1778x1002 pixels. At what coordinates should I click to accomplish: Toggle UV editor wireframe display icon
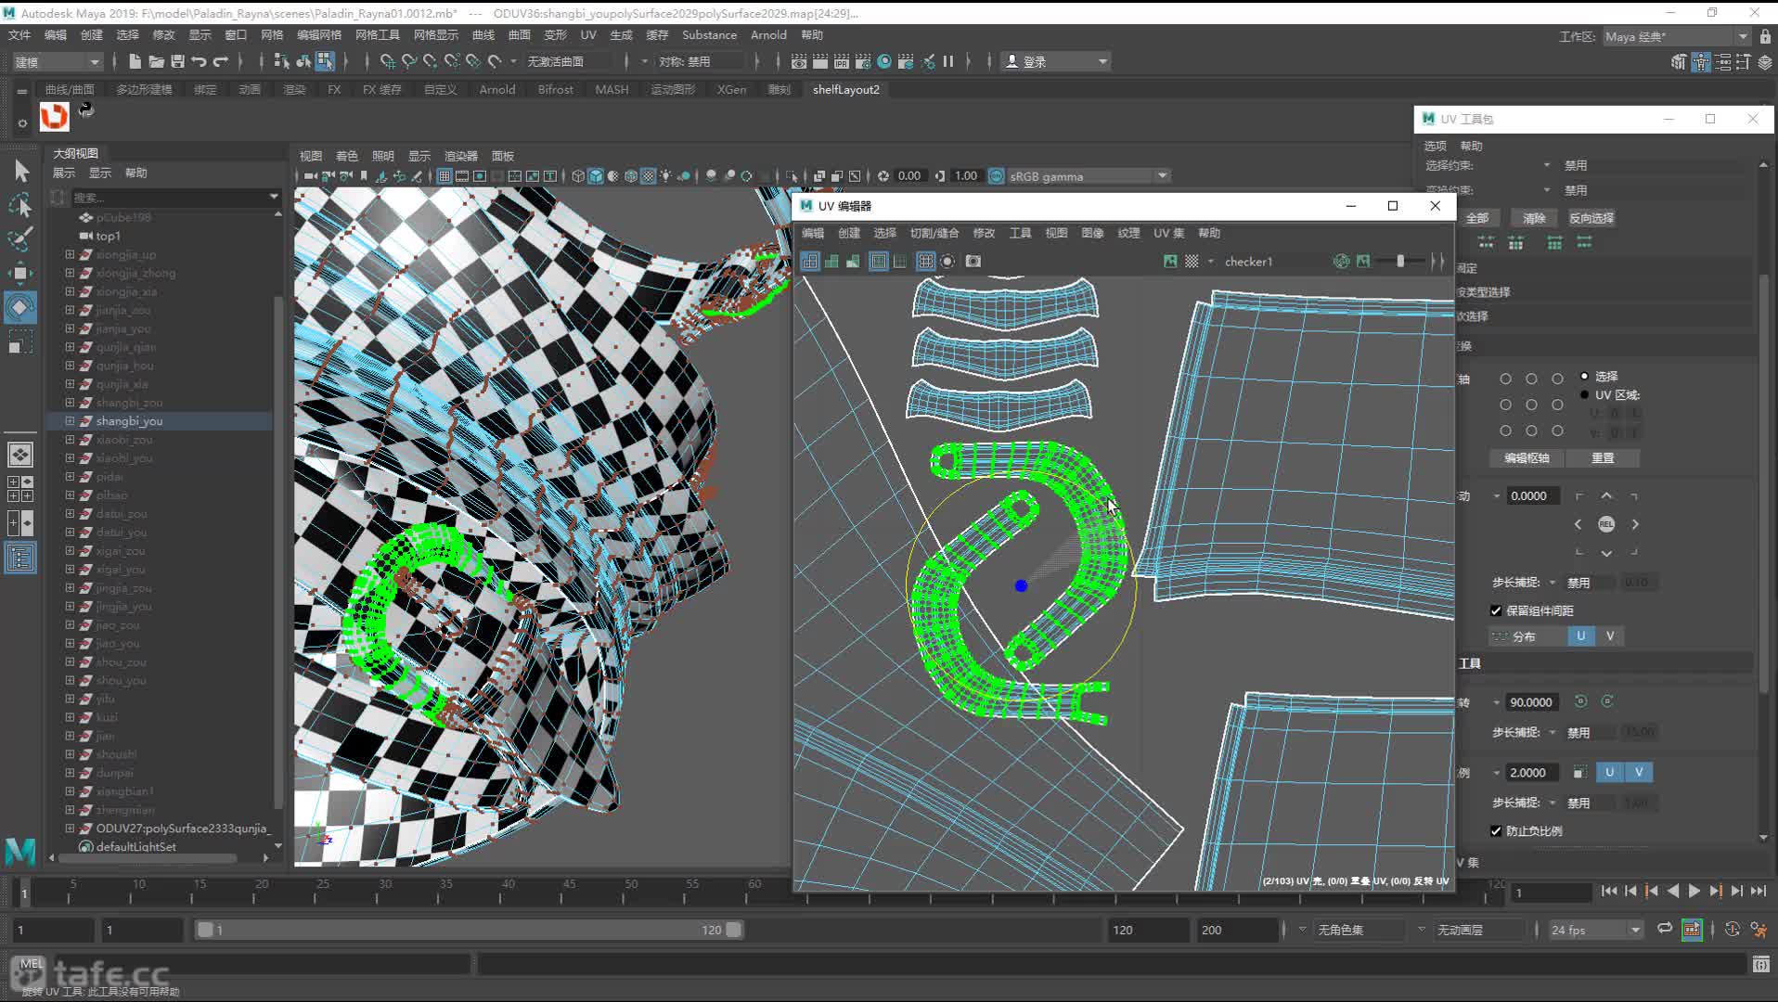(810, 262)
